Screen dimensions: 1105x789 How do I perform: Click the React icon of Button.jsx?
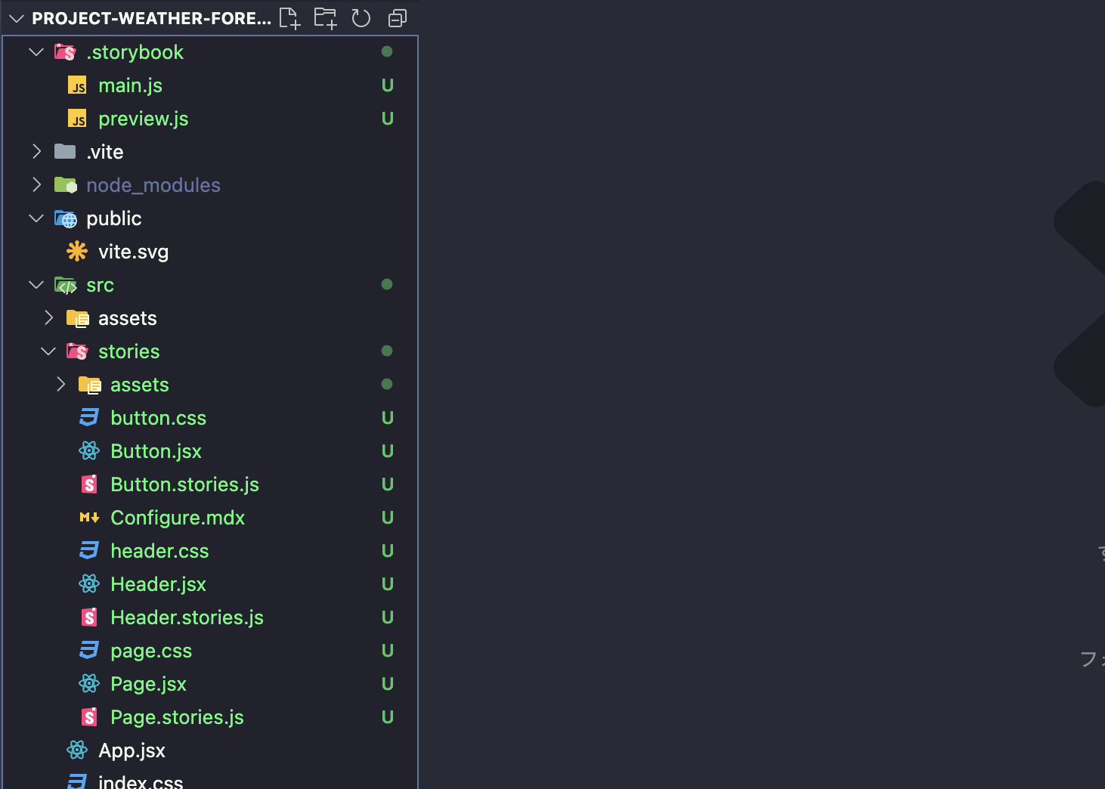(89, 451)
